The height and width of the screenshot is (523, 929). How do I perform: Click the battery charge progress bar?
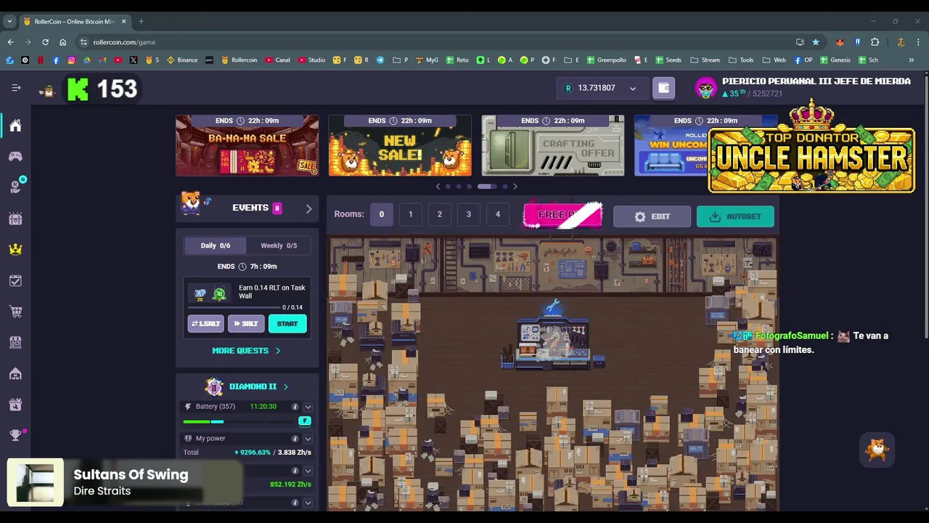pyautogui.click(x=240, y=421)
